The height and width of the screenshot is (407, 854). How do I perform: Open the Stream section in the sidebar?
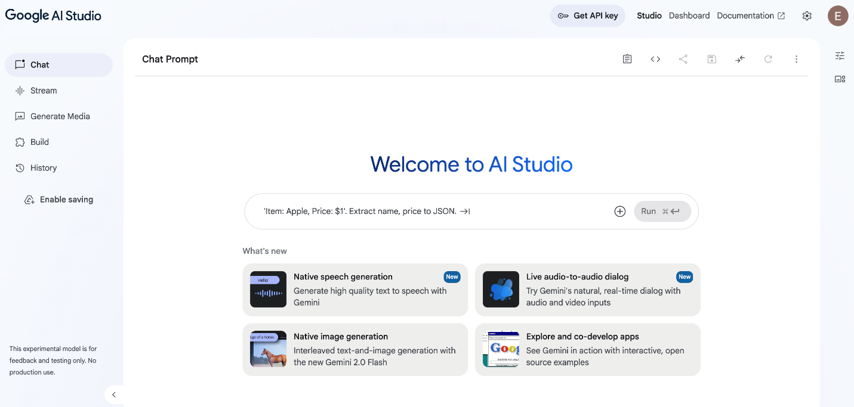(58, 91)
